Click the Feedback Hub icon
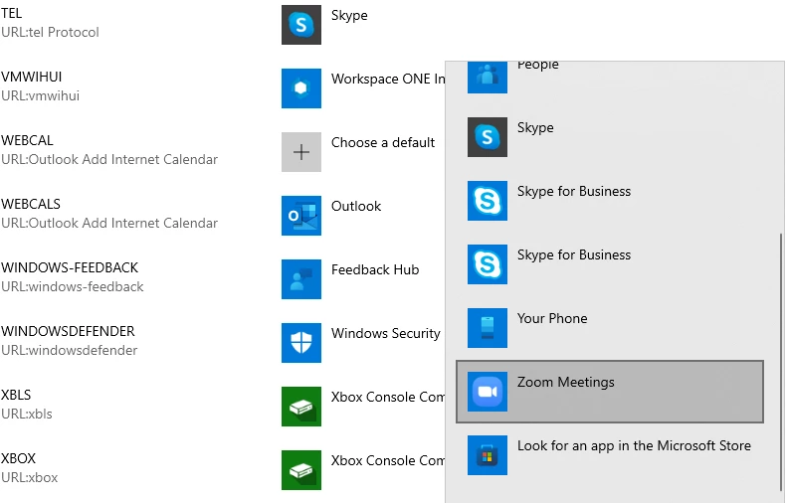Image resolution: width=787 pixels, height=503 pixels. click(x=301, y=279)
